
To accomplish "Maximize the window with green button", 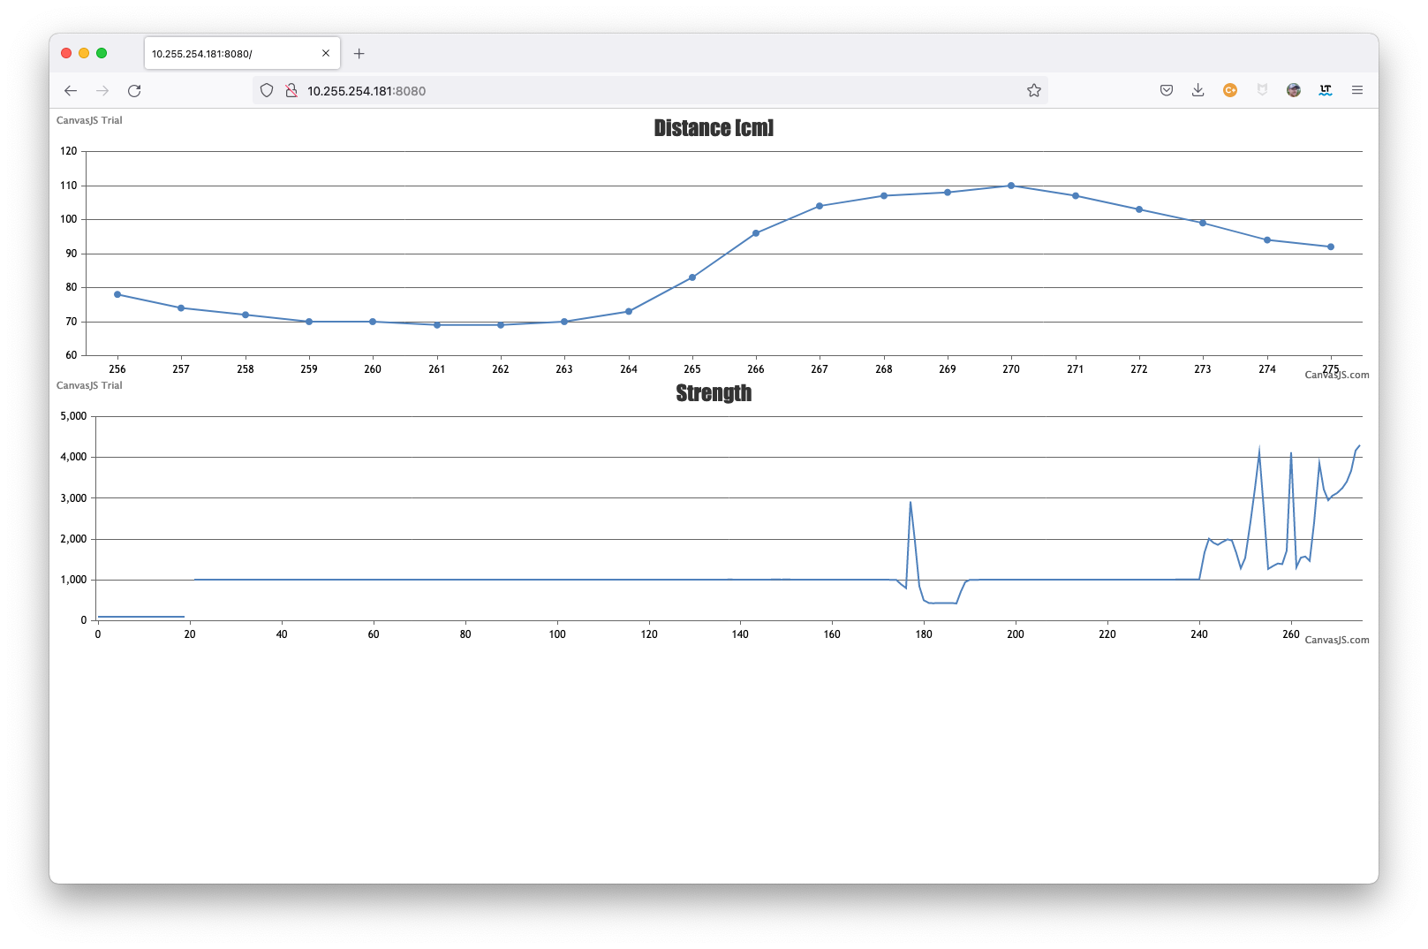I will tap(102, 53).
